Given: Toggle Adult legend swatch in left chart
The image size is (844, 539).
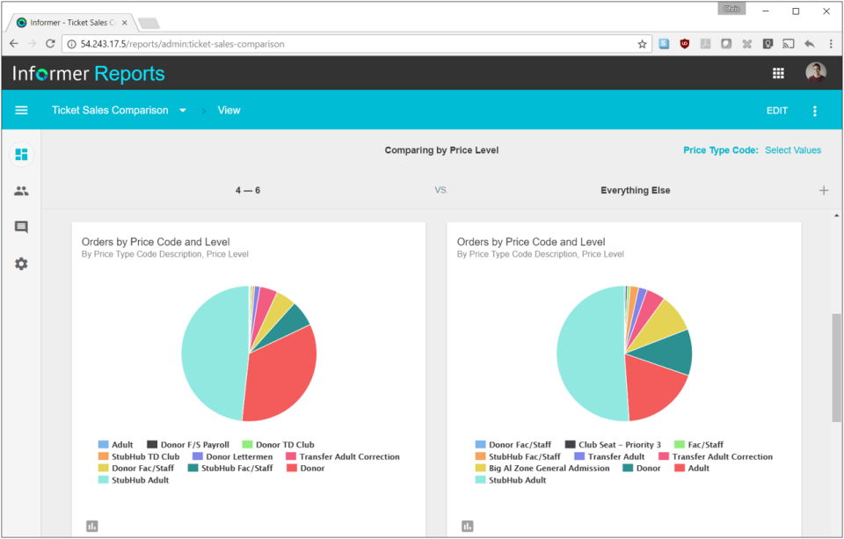Looking at the screenshot, I should [104, 444].
